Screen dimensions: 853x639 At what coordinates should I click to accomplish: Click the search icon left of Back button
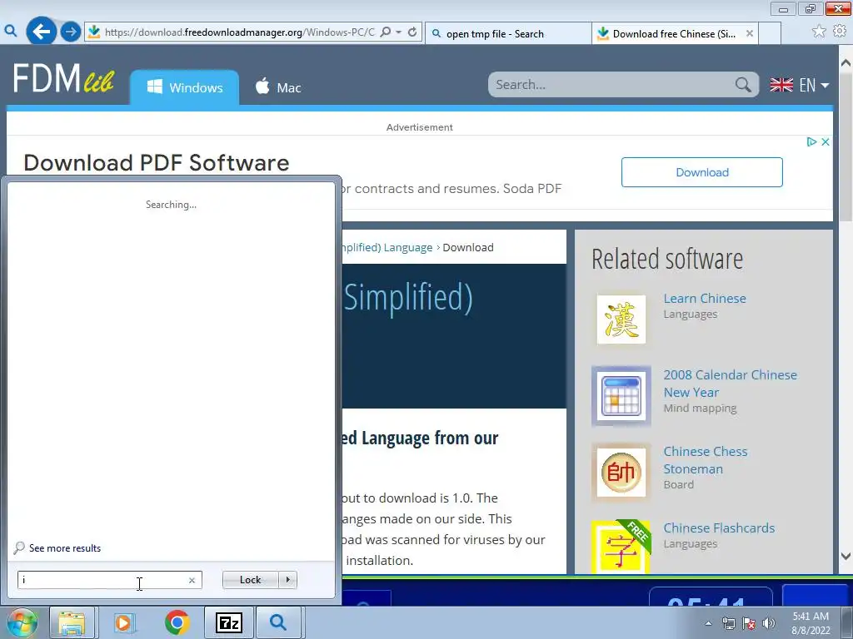pos(10,32)
